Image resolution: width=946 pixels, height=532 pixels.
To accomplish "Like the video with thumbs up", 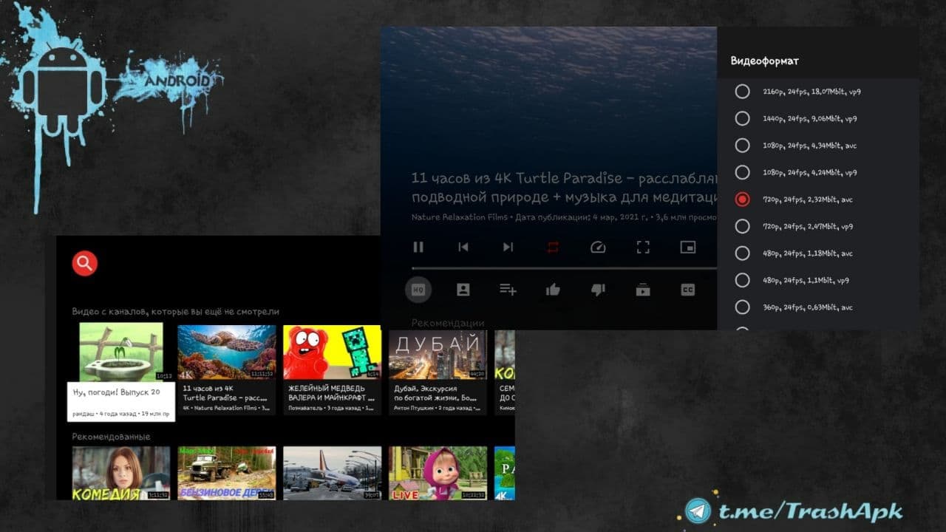I will coord(553,290).
